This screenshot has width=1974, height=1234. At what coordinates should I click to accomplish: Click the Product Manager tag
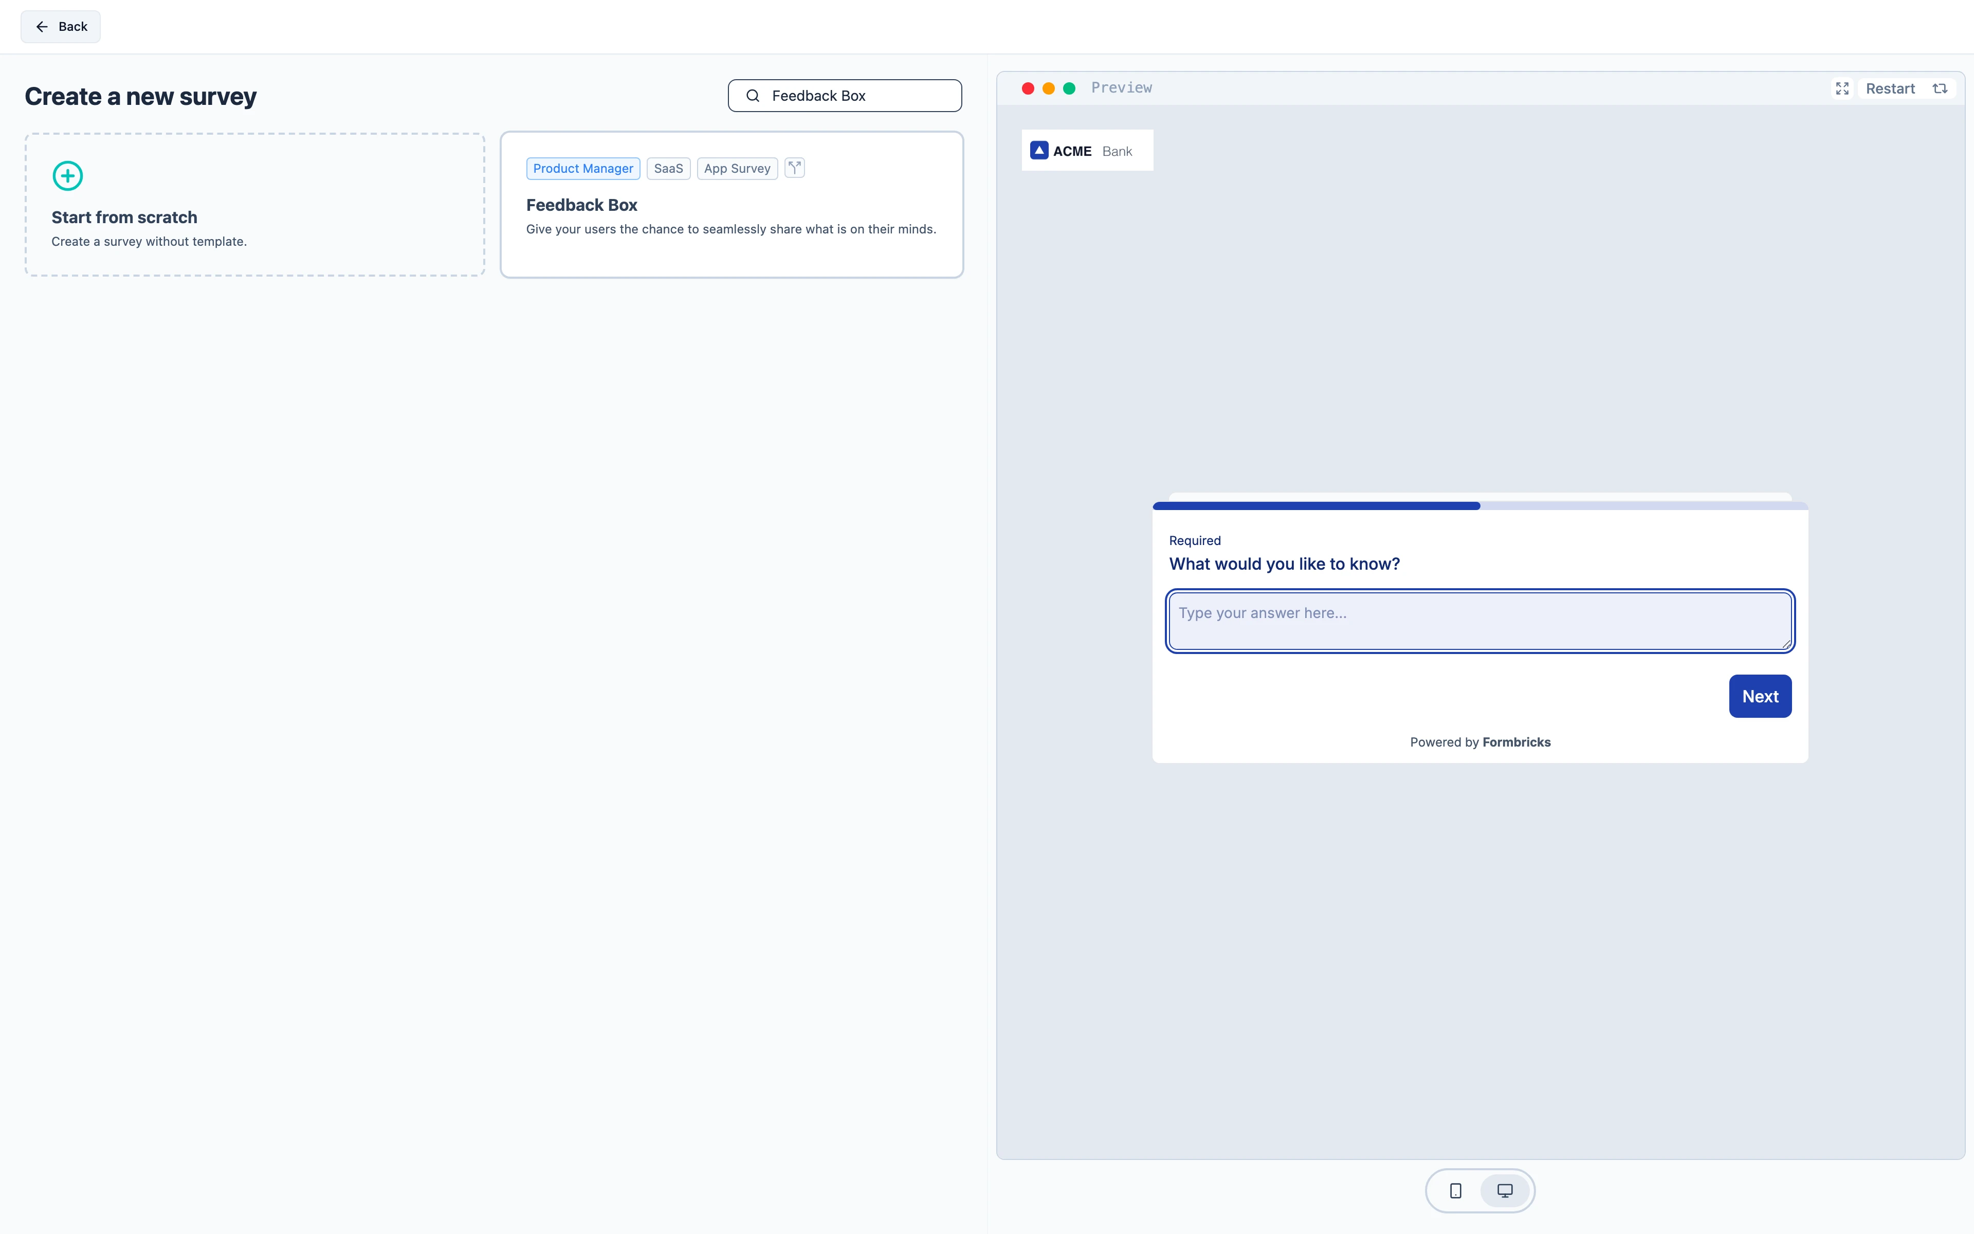tap(583, 168)
